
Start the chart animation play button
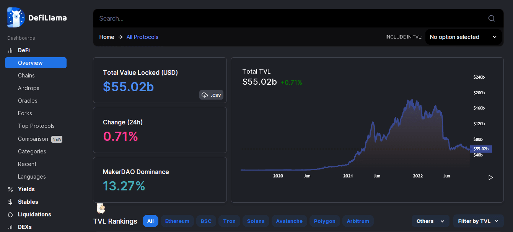(x=490, y=177)
